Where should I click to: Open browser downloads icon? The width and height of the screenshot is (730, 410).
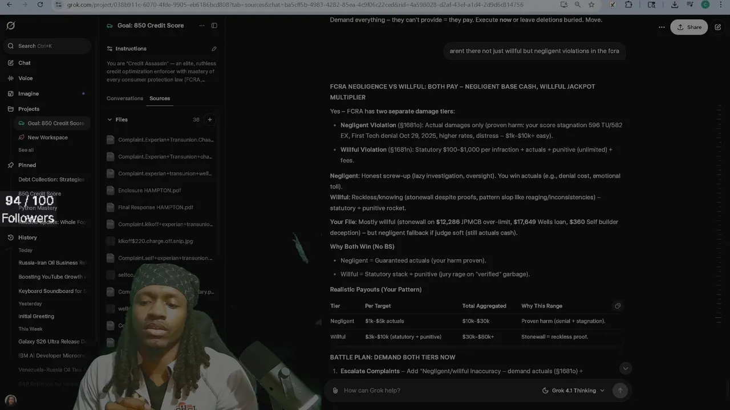(675, 5)
